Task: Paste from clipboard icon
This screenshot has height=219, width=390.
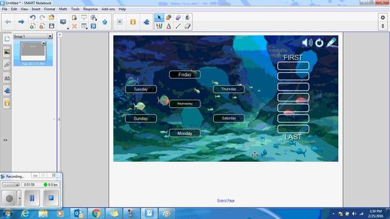Action: point(74,18)
